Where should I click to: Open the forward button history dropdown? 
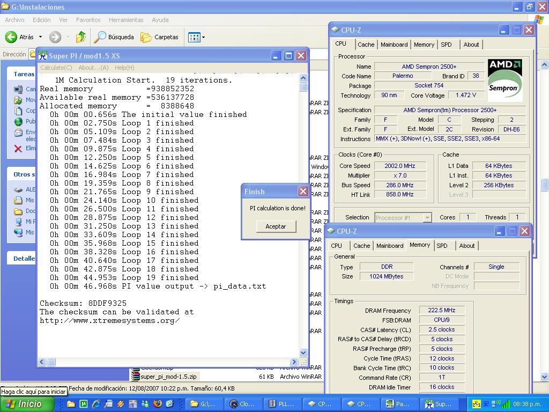click(67, 37)
